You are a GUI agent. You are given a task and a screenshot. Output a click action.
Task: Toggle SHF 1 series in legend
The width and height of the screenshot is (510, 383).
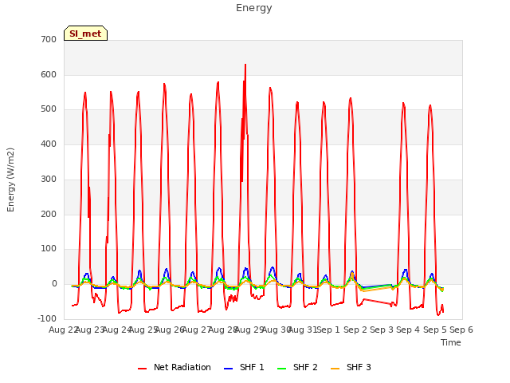click(244, 367)
